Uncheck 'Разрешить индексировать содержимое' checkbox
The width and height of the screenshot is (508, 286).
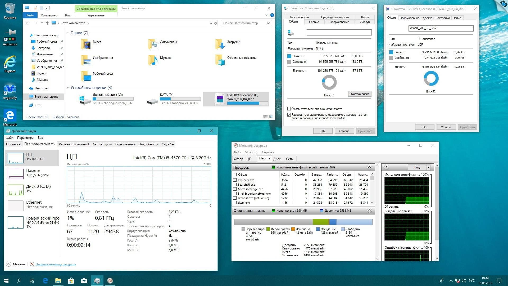tap(289, 115)
